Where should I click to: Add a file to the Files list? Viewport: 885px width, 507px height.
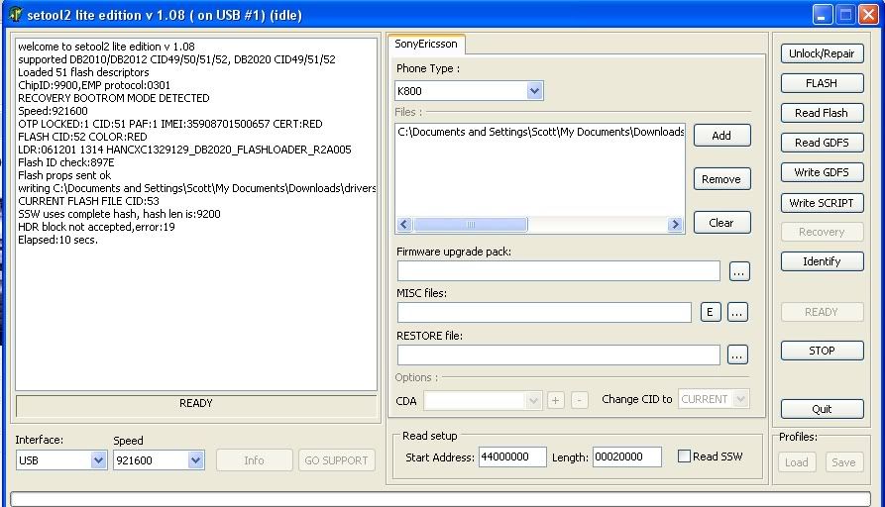pyautogui.click(x=721, y=136)
